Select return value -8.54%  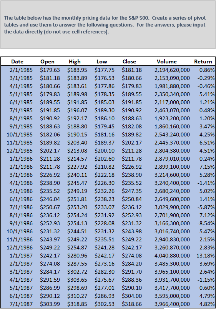coord(206,223)
